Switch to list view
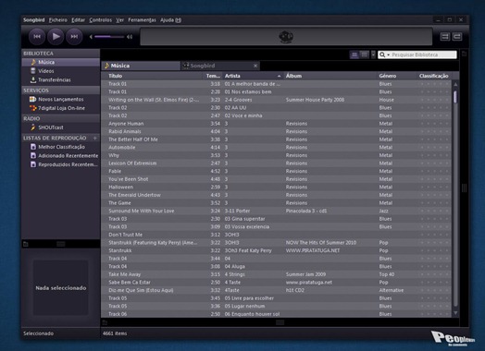The width and height of the screenshot is (485, 351). [354, 54]
